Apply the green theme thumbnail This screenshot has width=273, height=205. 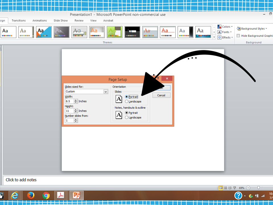click(x=115, y=32)
